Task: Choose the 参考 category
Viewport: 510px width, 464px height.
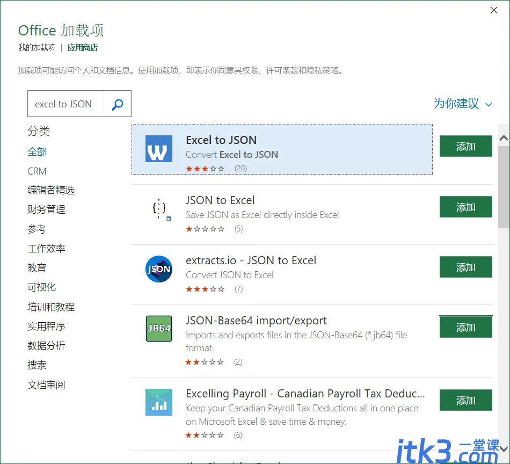Action: tap(37, 229)
